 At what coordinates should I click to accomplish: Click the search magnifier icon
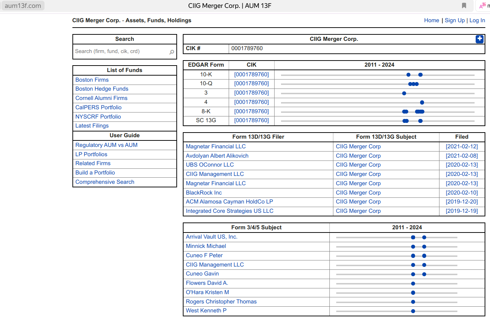(x=172, y=52)
